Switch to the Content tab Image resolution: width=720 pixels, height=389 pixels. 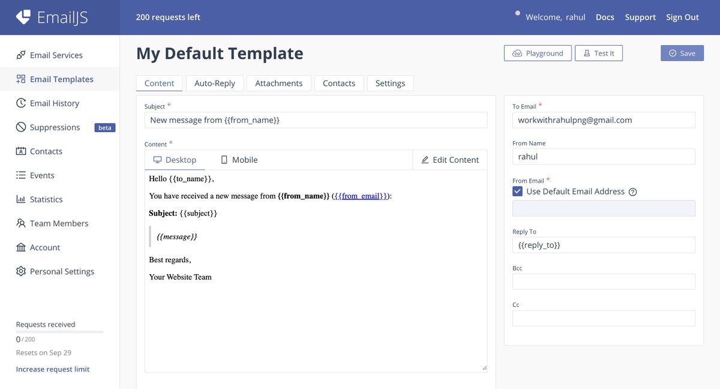click(x=160, y=83)
